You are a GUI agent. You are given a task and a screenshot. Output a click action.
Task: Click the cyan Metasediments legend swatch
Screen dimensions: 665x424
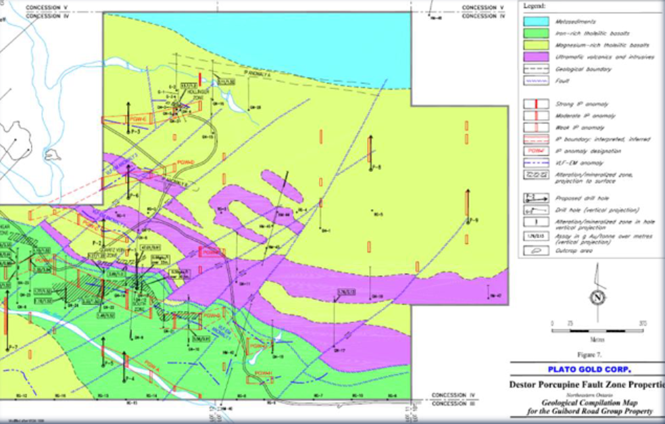[535, 22]
